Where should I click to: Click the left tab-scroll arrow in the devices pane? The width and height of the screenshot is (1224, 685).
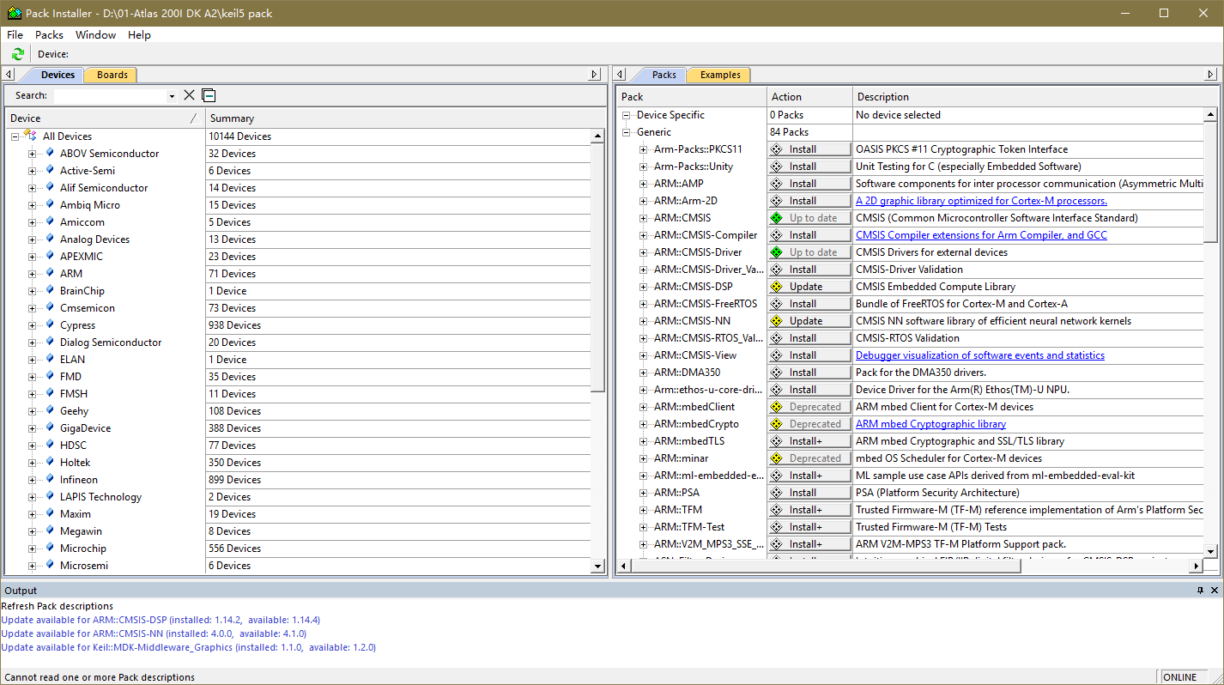tap(9, 75)
